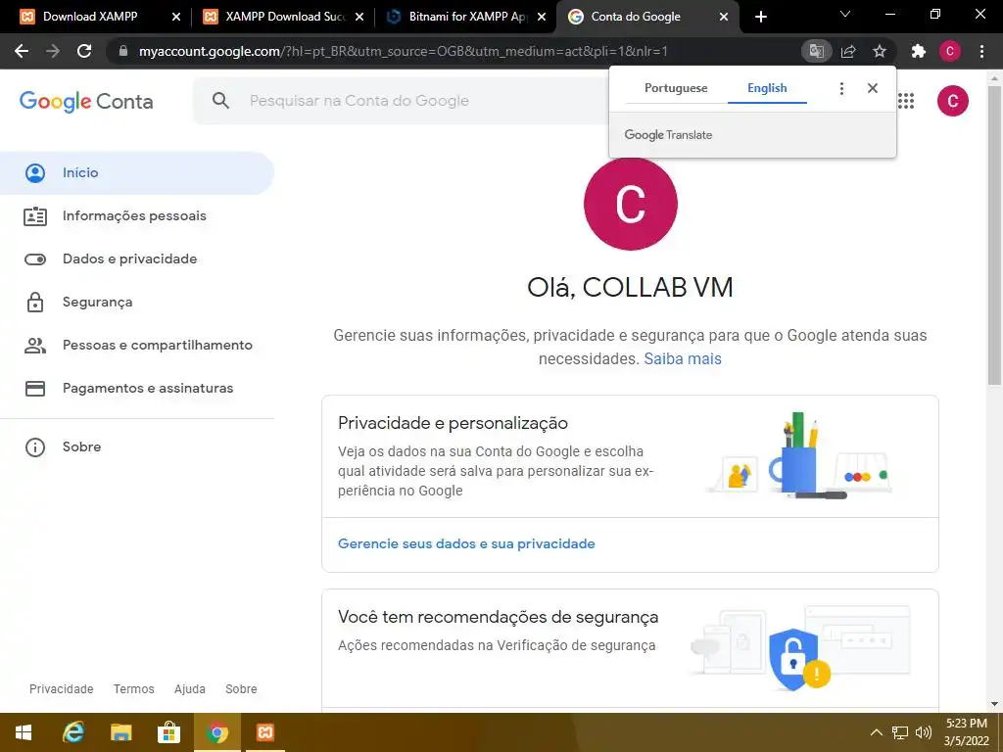This screenshot has height=752, width=1003.
Task: Open Sobre in the sidebar menu
Action: [137, 446]
